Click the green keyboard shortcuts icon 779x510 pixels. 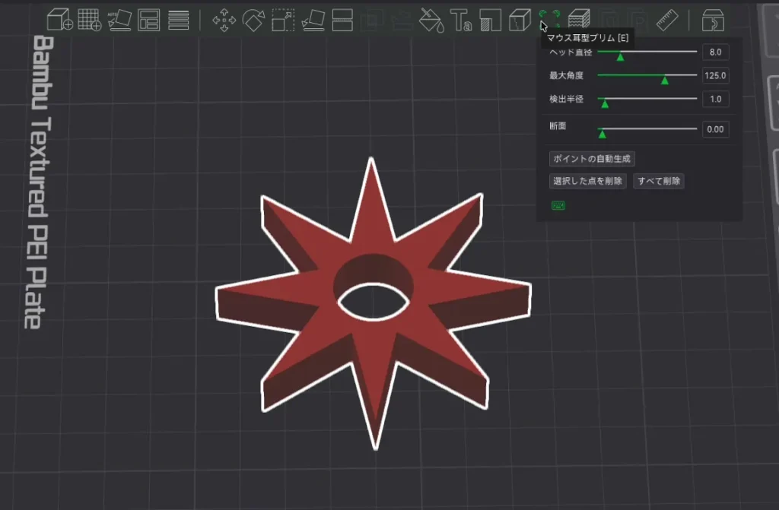pos(558,205)
